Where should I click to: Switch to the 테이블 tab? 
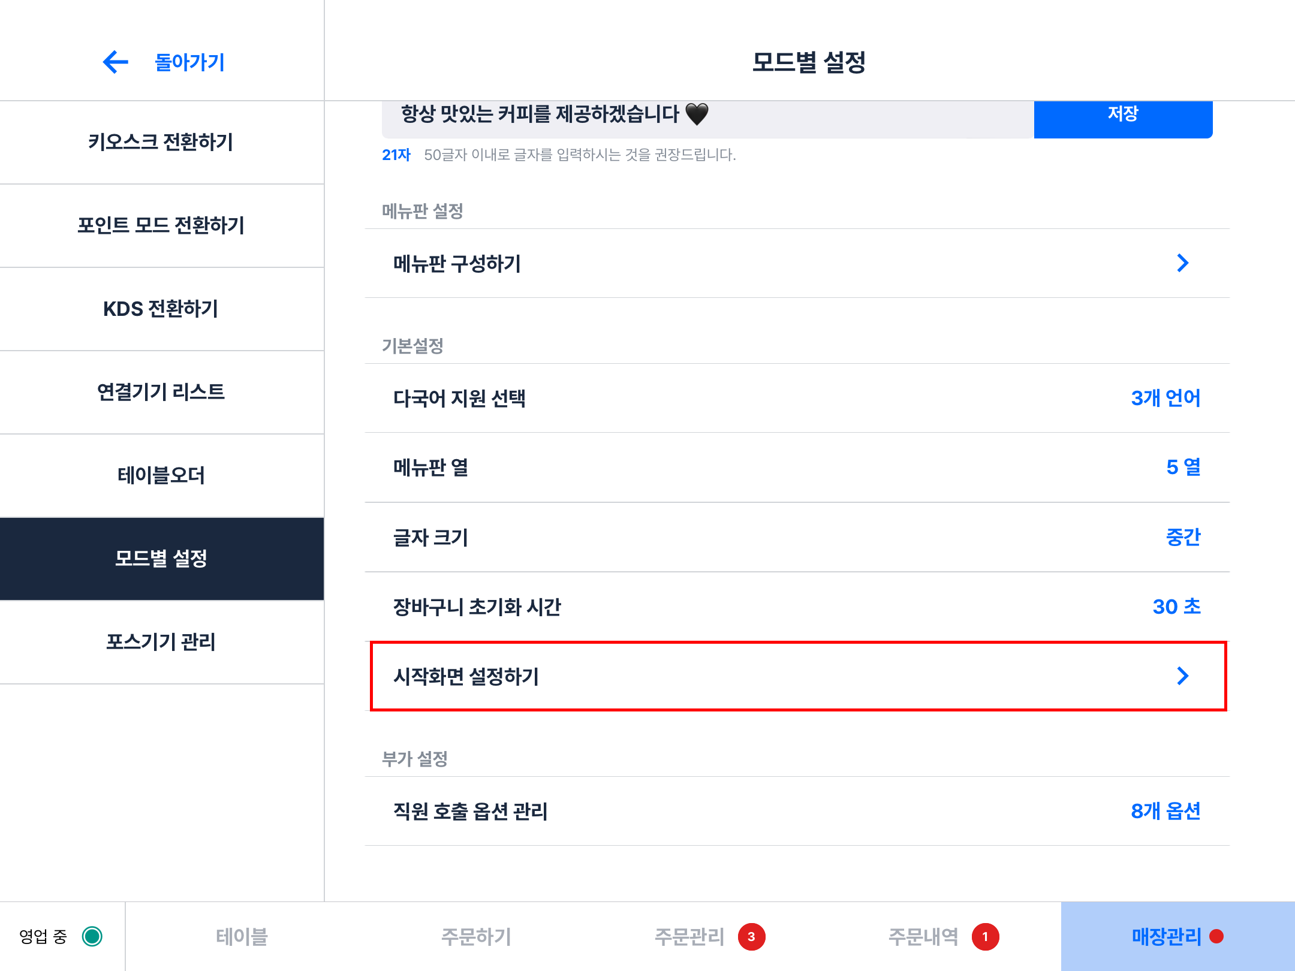tap(242, 937)
